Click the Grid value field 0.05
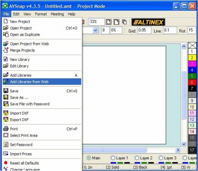198x171 pixels. pos(144,30)
